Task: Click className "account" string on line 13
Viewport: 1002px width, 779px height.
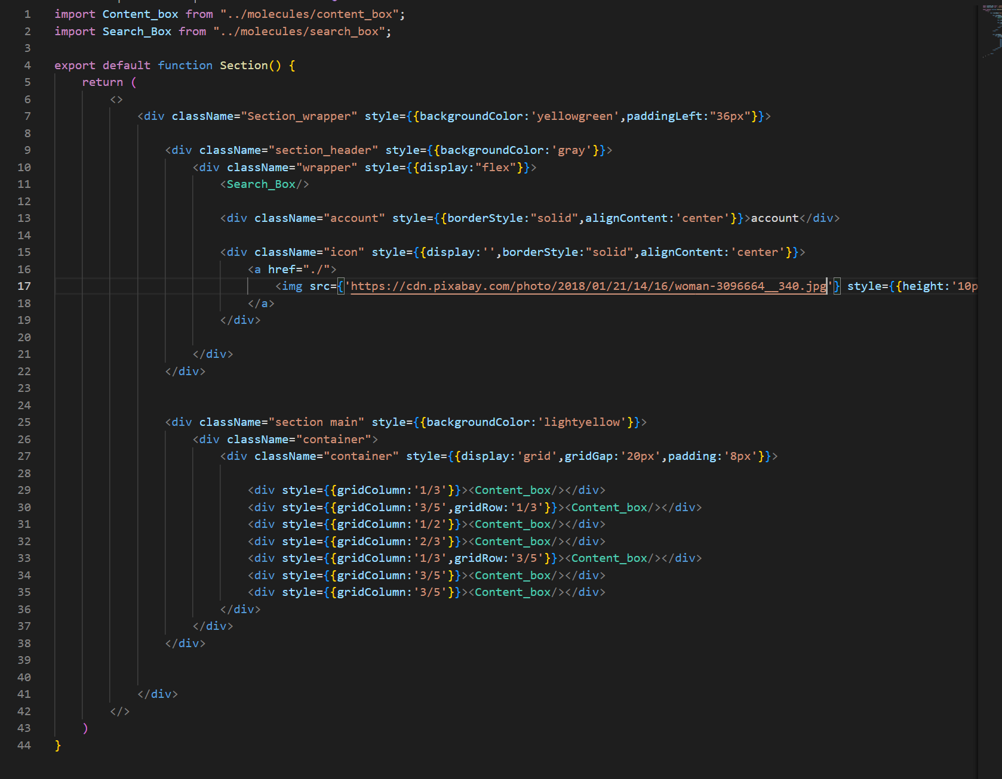Action: (354, 218)
